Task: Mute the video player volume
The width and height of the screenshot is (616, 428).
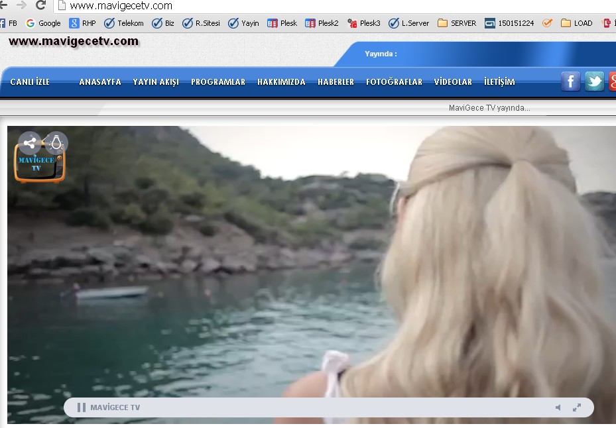Action: (558, 407)
